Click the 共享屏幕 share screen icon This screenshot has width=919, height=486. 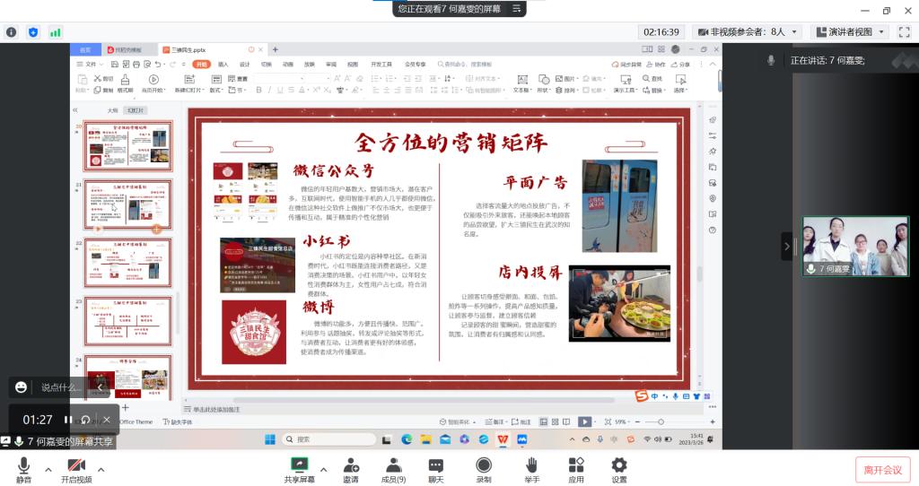300,465
